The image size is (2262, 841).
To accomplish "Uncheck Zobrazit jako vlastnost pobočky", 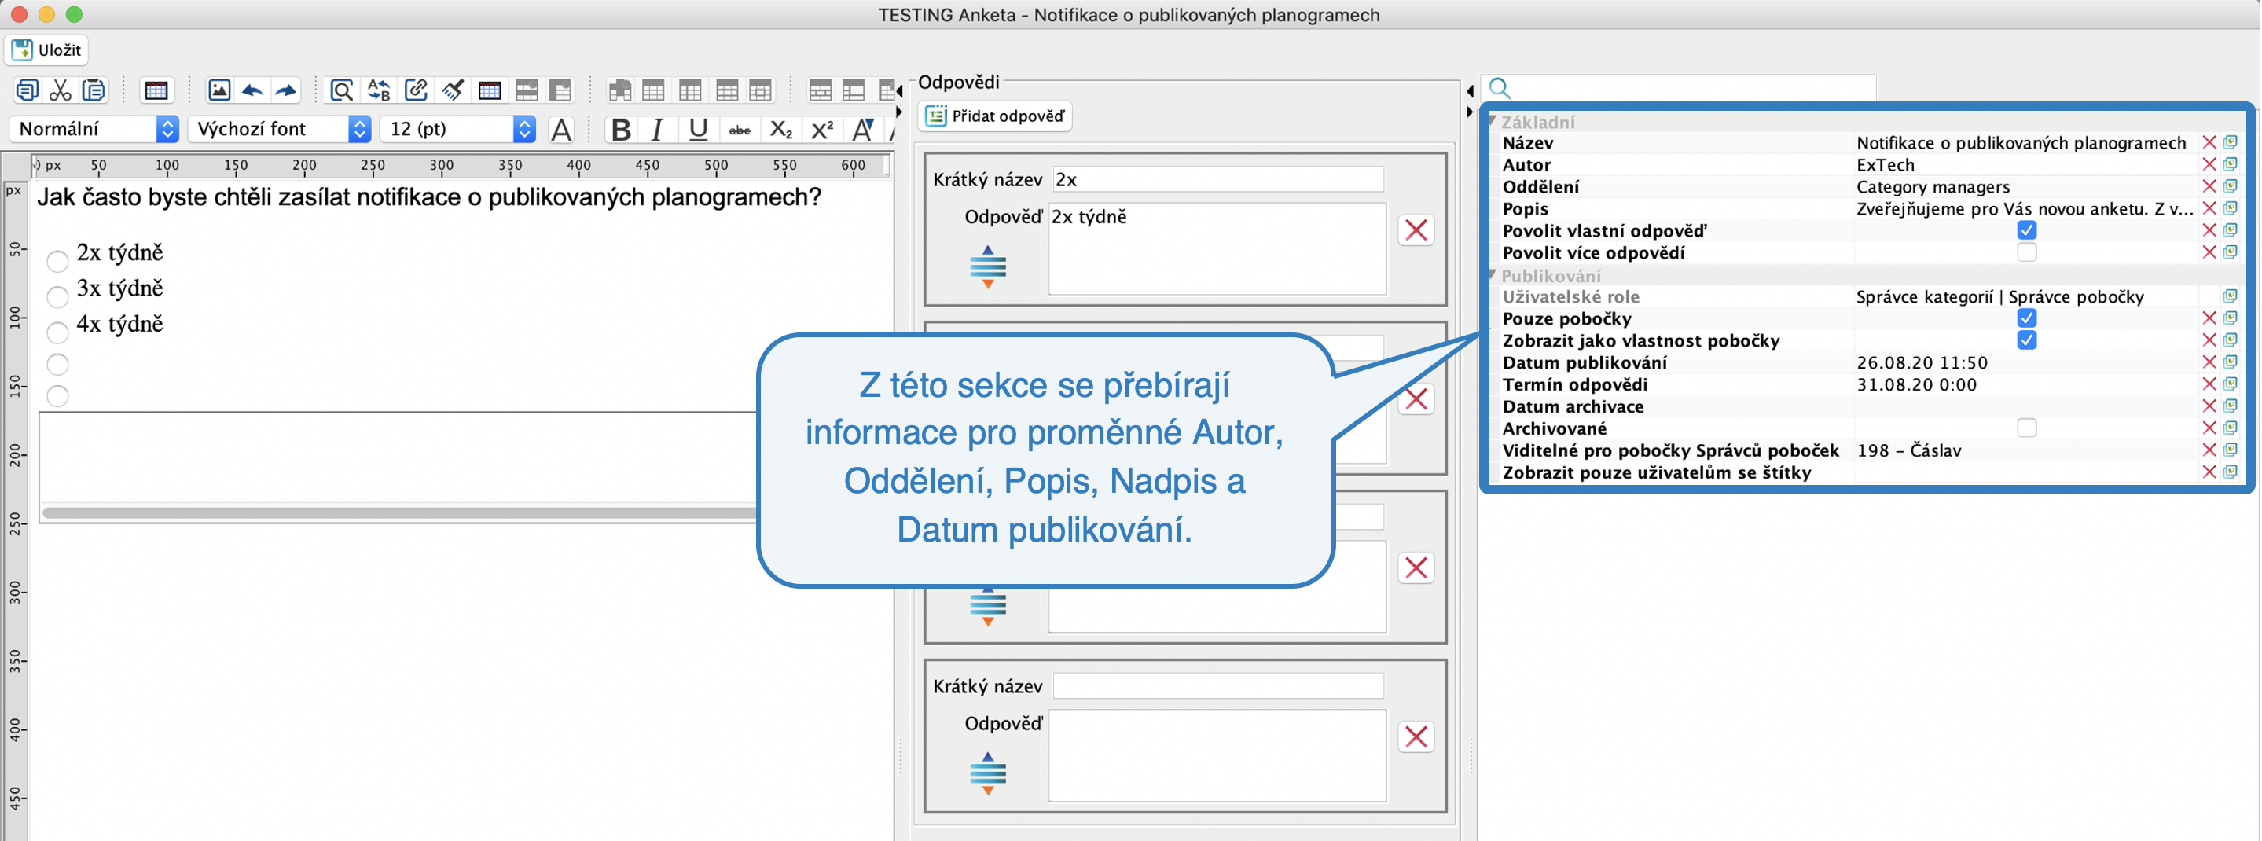I will 2027,340.
